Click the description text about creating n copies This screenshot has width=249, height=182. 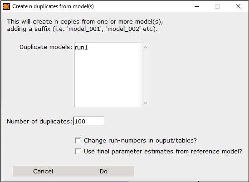click(x=85, y=25)
